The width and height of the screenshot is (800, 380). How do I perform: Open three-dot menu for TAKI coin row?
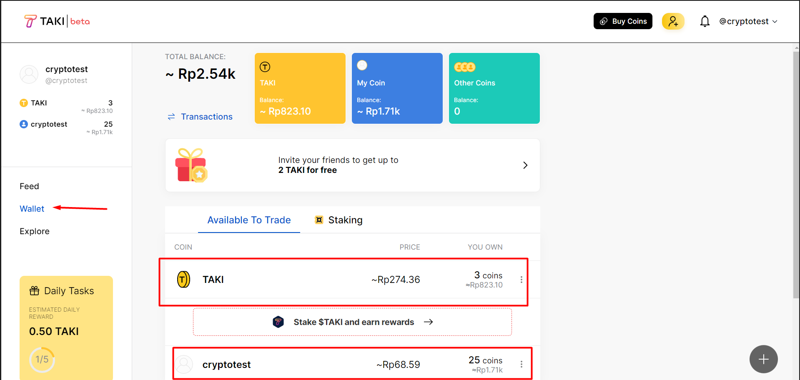[x=521, y=280]
